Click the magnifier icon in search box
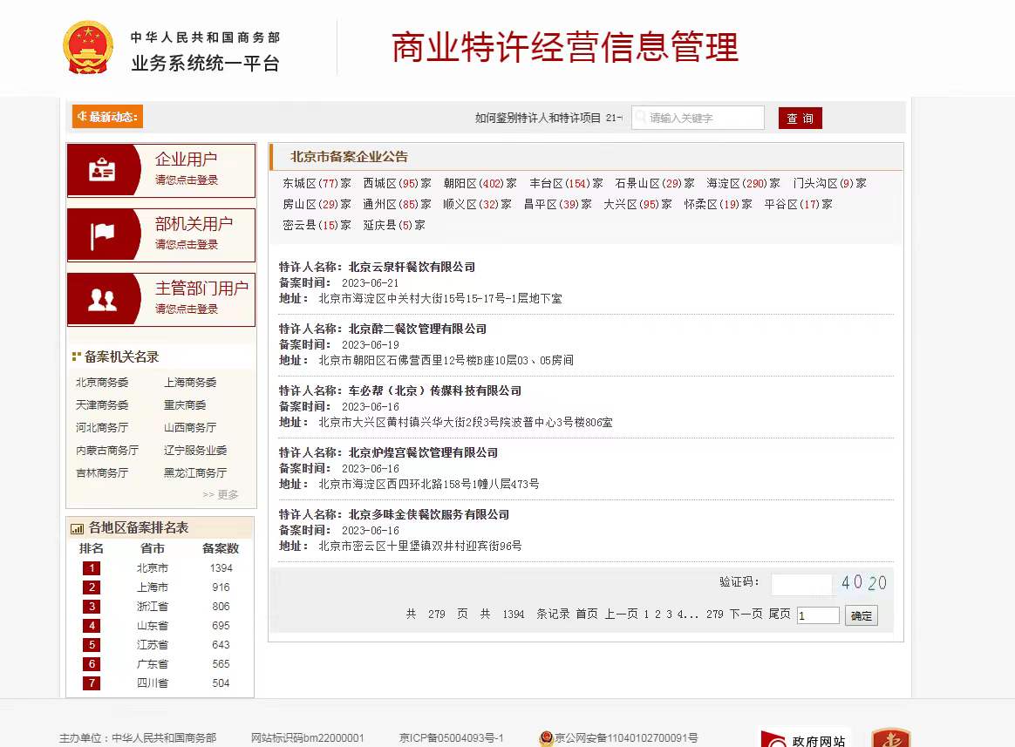The height and width of the screenshot is (747, 1015). (x=641, y=118)
